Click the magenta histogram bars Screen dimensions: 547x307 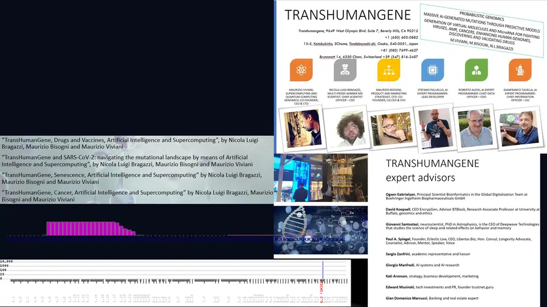91,229
